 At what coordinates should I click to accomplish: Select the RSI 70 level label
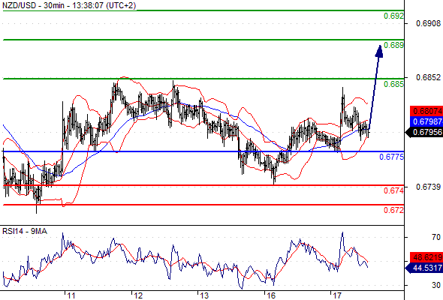436,237
